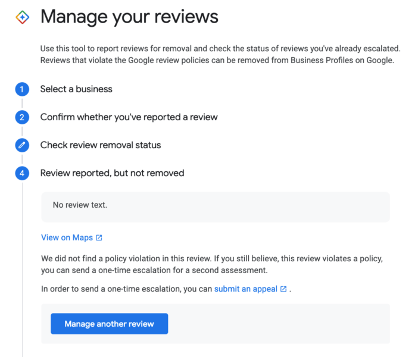This screenshot has width=418, height=357.
Task: Click the step 1 number circle
Action: coord(22,89)
